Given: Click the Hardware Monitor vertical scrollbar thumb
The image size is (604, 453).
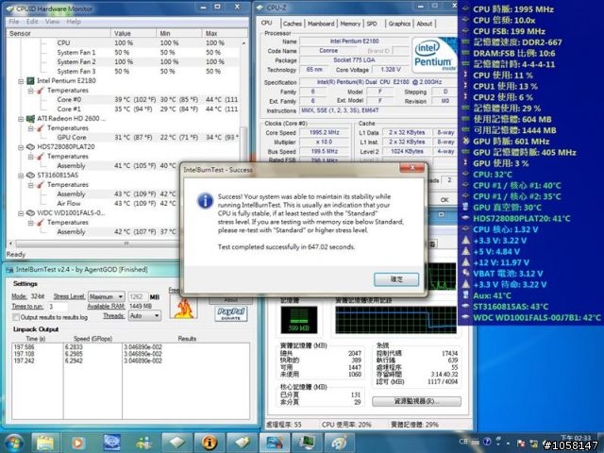Looking at the screenshot, I should coord(243,144).
